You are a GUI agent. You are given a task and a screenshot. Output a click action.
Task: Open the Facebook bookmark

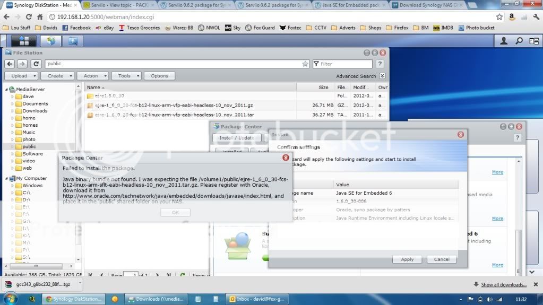click(76, 28)
